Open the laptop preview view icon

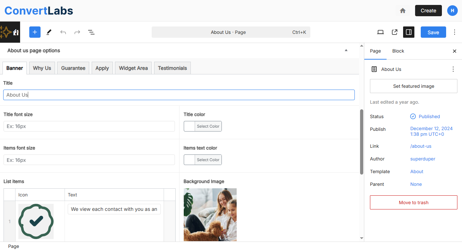(380, 32)
